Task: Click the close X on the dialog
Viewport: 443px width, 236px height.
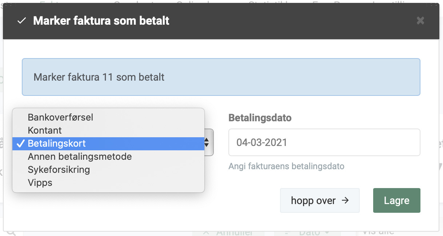Action: tap(420, 21)
